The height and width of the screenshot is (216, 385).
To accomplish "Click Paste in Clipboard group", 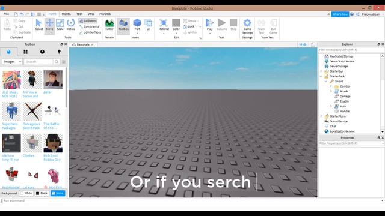I will click(7, 25).
